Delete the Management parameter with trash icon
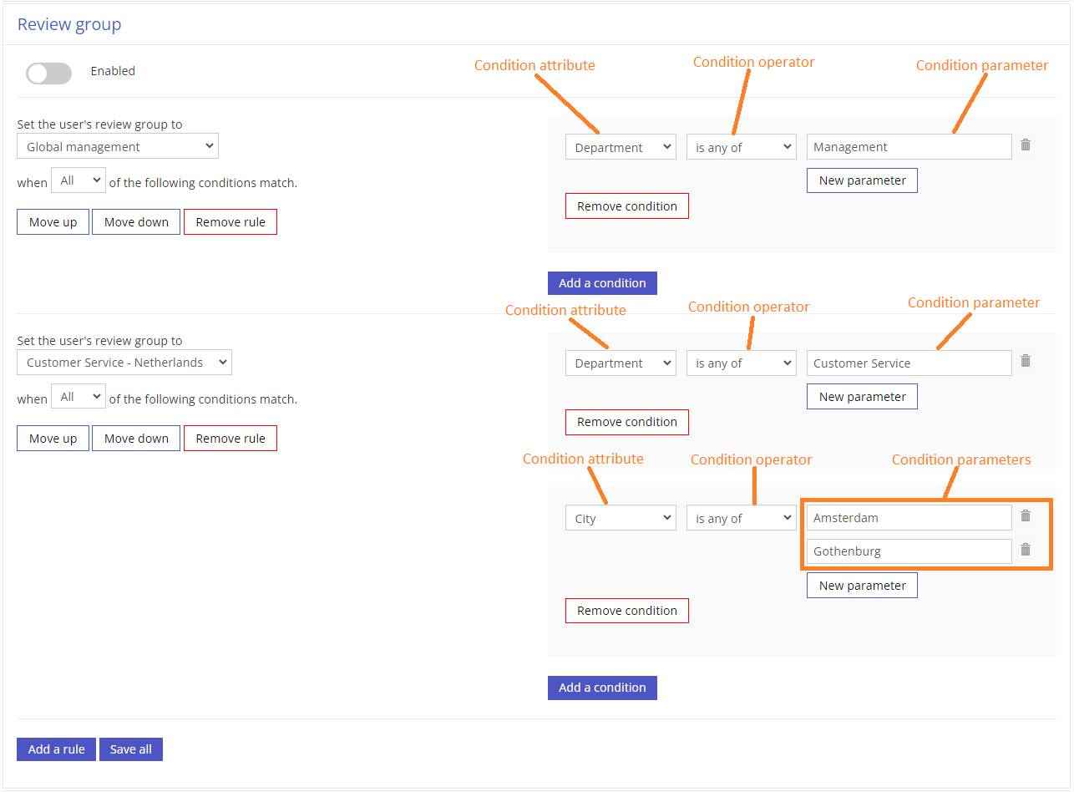 (x=1026, y=145)
